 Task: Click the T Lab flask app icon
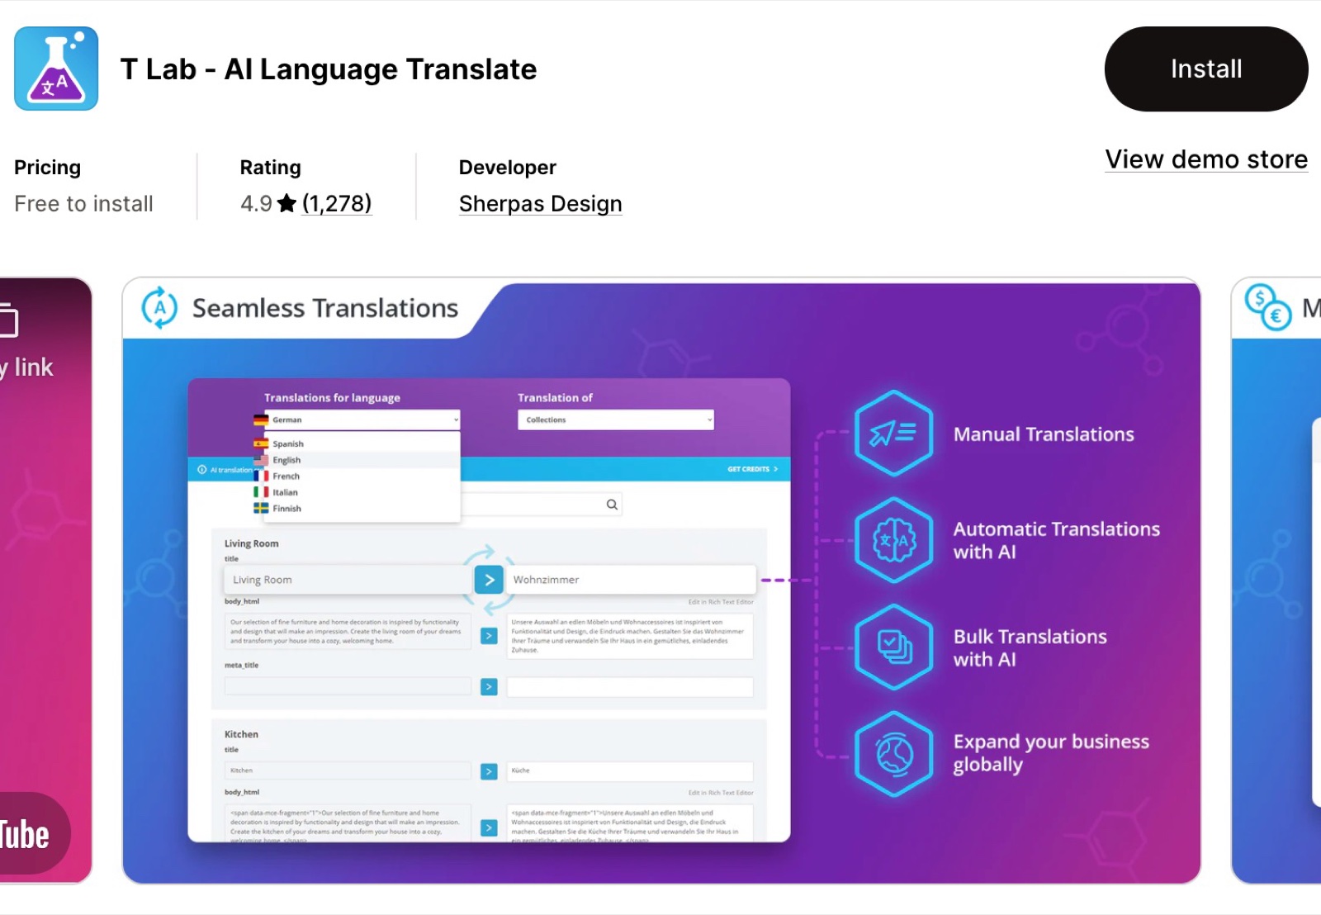click(56, 69)
